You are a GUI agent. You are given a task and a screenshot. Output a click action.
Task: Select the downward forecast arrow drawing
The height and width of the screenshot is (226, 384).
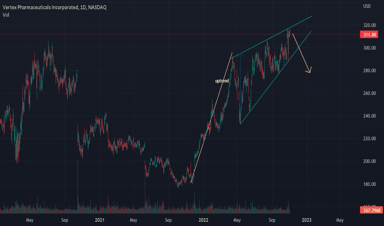(x=301, y=53)
